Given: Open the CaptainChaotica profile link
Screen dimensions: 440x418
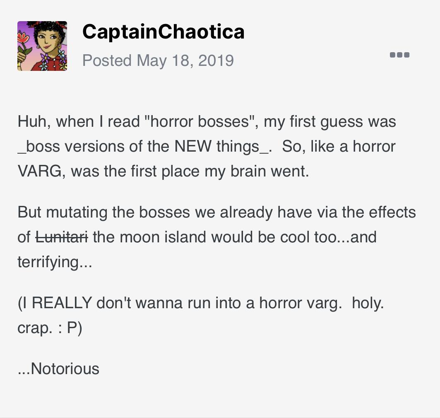Looking at the screenshot, I should pyautogui.click(x=163, y=32).
